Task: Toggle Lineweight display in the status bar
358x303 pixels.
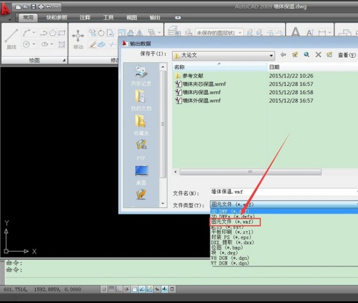Action: pos(165,289)
